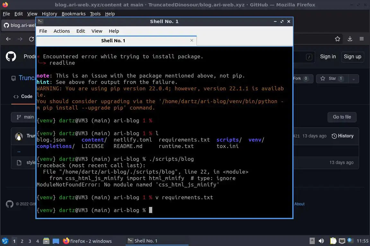Image resolution: width=370 pixels, height=246 pixels.
Task: Click the taskbar clock showing 11:55
Action: (362, 241)
